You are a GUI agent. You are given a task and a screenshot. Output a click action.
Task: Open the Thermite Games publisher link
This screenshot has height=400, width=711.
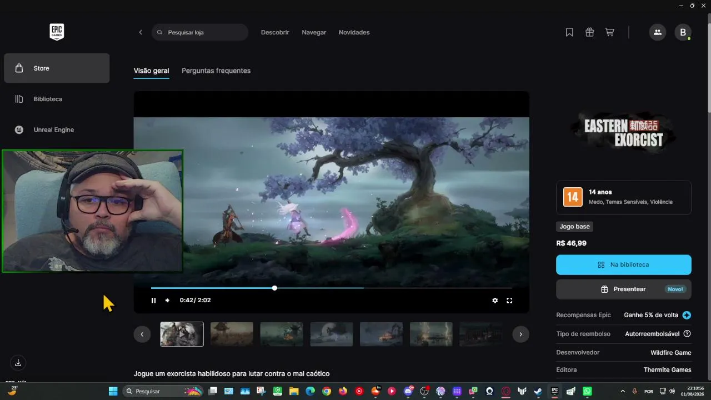pos(668,369)
